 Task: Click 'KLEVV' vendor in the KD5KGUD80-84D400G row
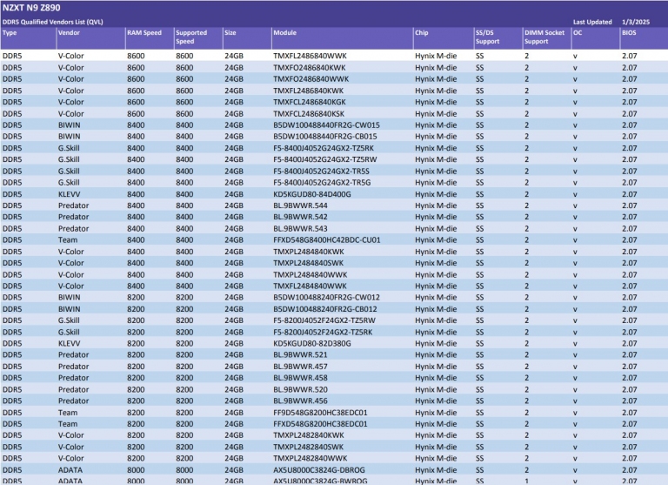[69, 194]
